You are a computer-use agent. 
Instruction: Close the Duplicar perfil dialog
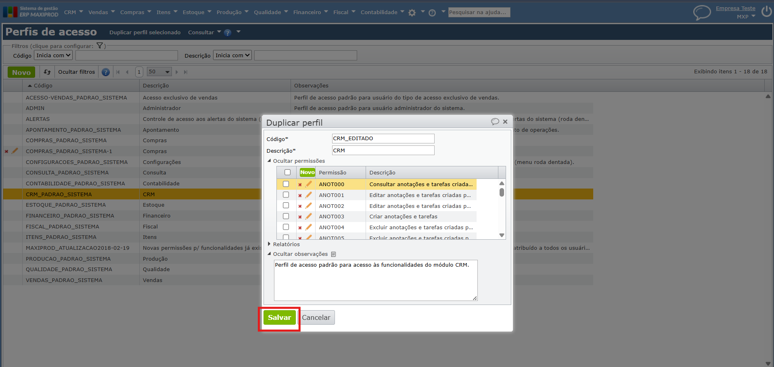point(505,122)
